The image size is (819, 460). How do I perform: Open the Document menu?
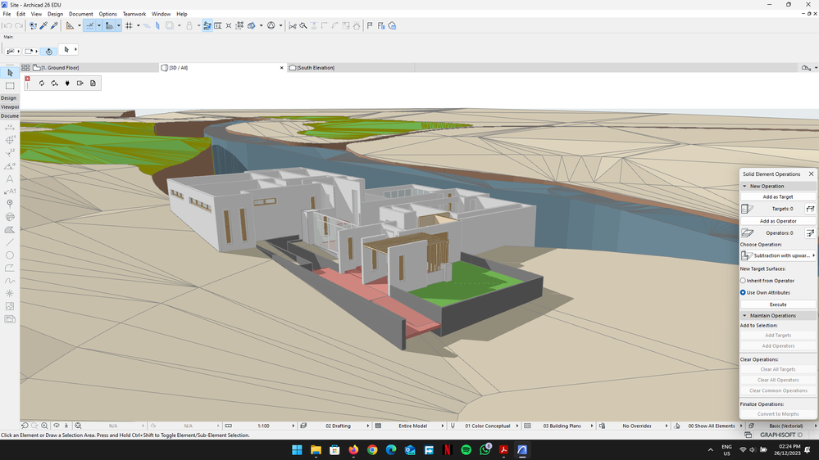[80, 14]
